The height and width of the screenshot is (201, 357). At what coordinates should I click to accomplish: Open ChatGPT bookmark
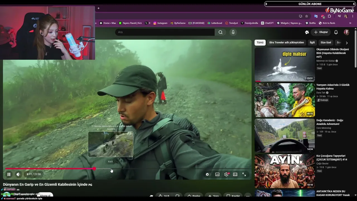[267, 23]
